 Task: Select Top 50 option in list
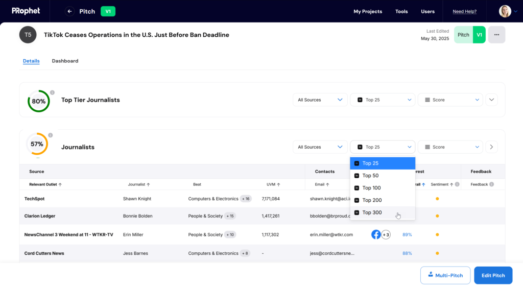(x=383, y=176)
